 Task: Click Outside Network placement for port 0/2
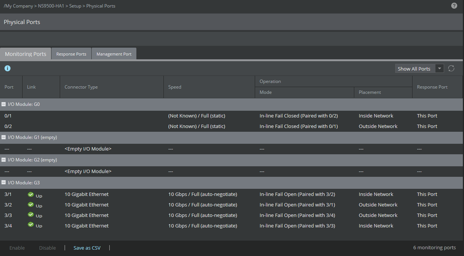coord(378,126)
